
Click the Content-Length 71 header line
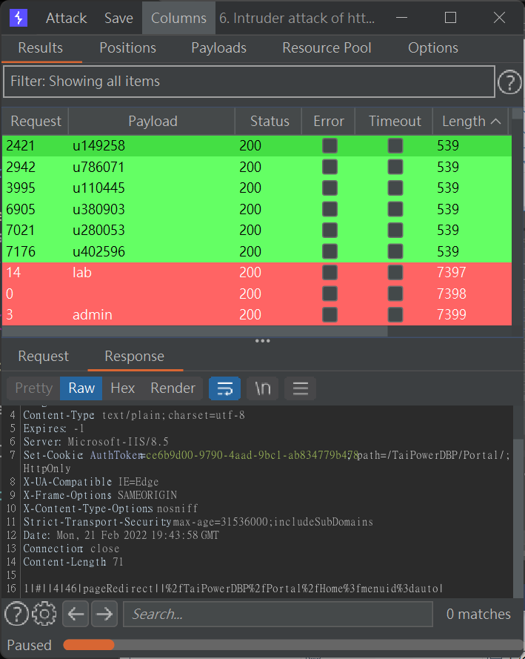[73, 562]
